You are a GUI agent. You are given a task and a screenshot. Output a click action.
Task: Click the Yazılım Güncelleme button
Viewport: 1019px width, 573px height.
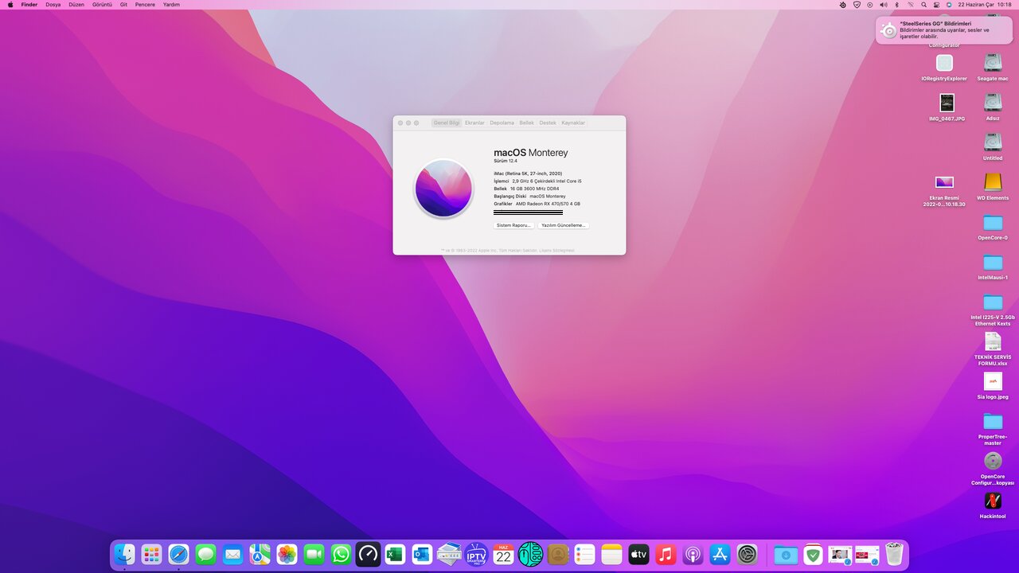563,225
